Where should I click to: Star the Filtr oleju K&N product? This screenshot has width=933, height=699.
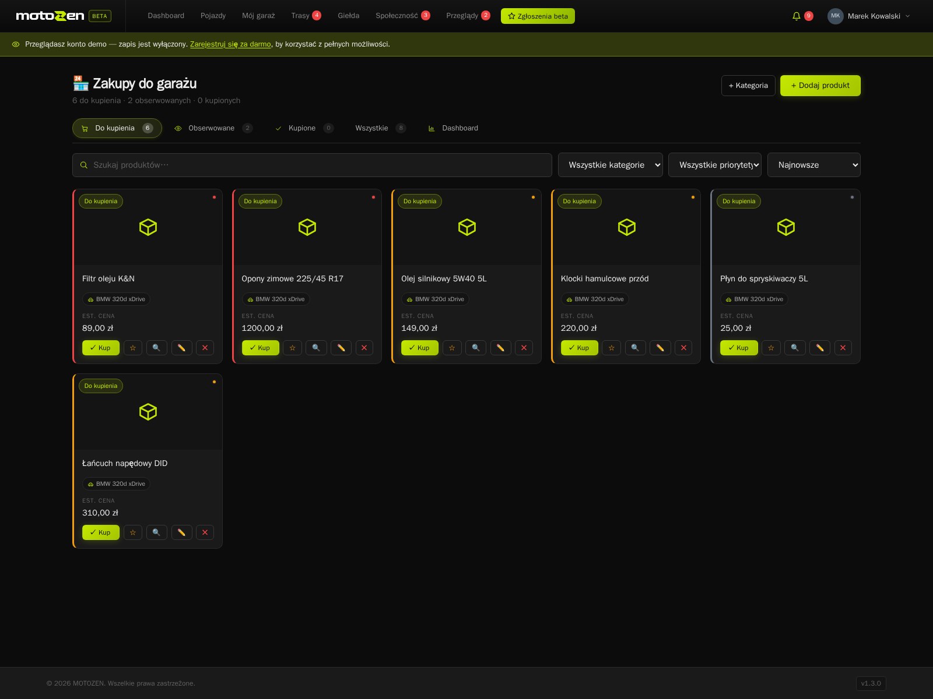(133, 348)
